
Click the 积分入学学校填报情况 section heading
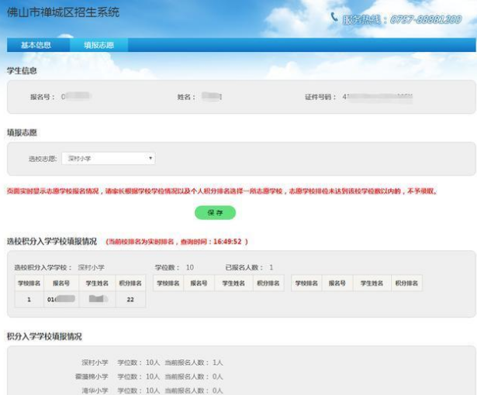coord(44,337)
